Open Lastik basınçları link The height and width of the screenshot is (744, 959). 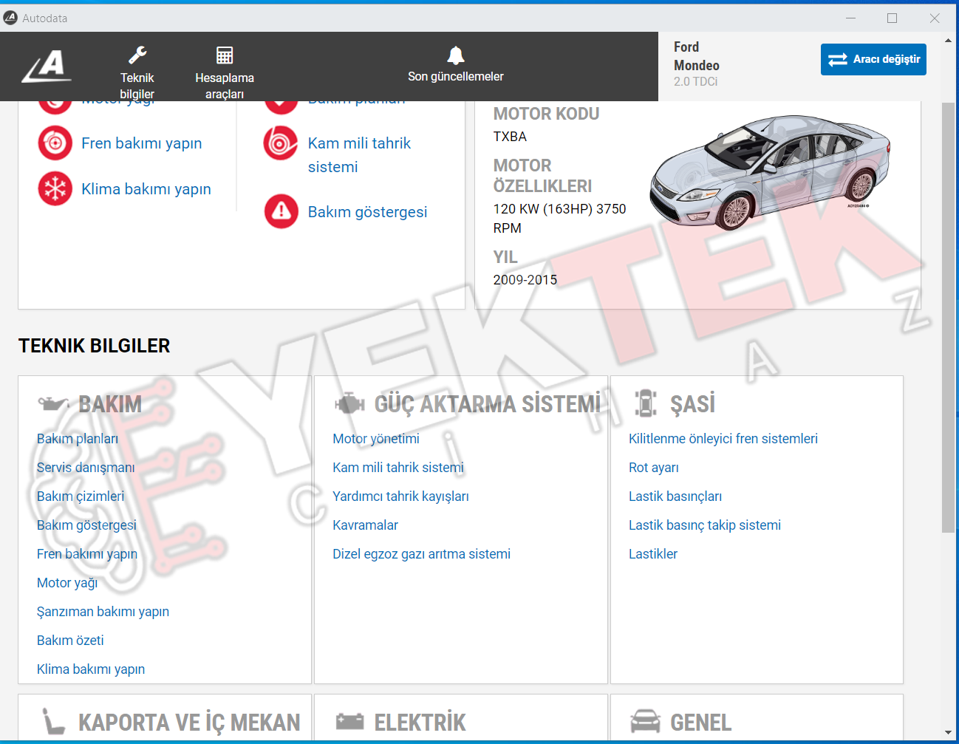(675, 496)
